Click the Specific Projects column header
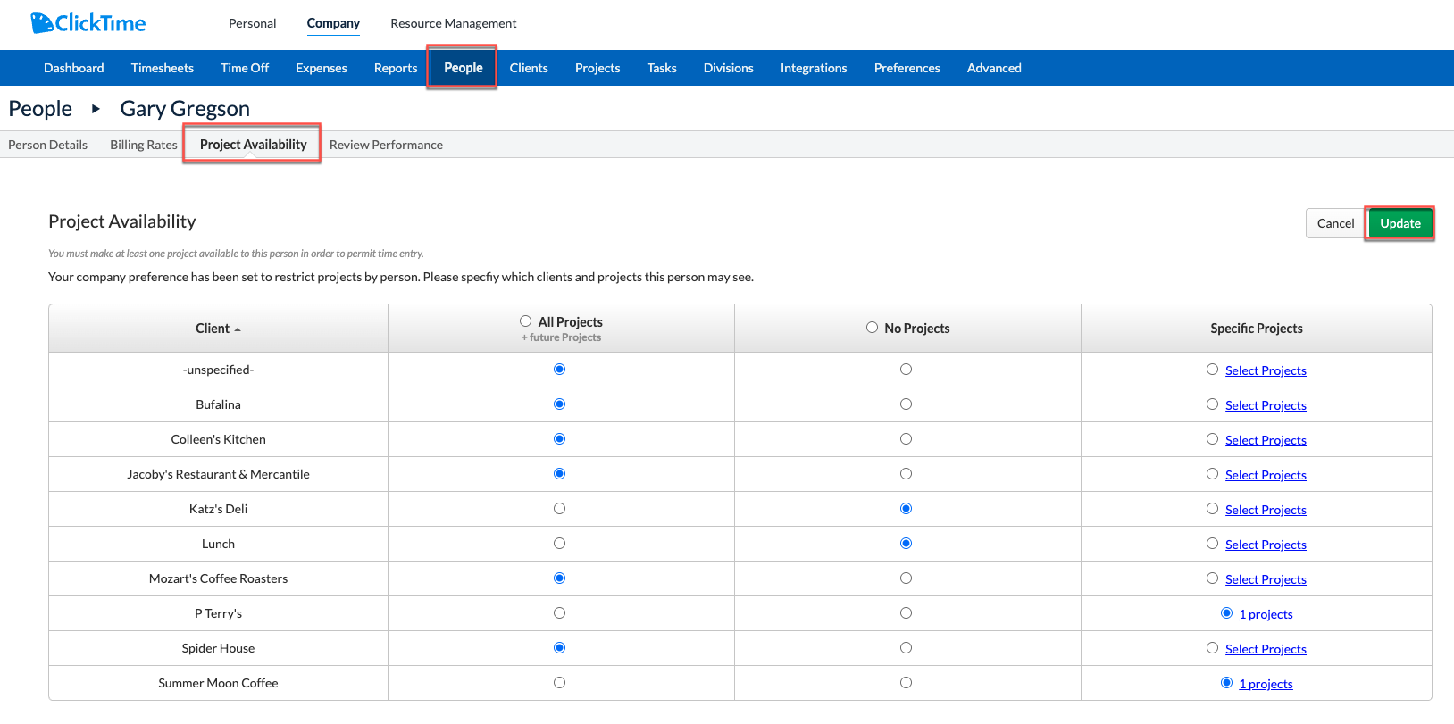 coord(1256,329)
